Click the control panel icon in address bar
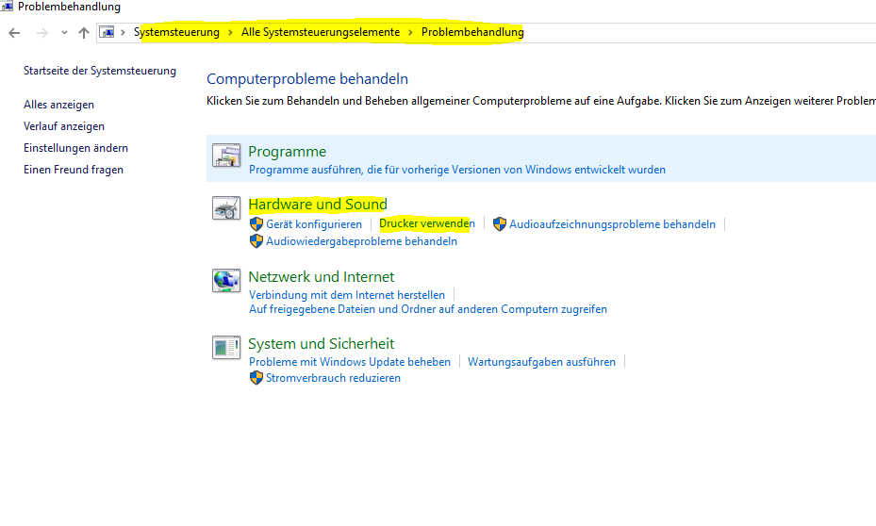This screenshot has height=526, width=876. [x=107, y=32]
